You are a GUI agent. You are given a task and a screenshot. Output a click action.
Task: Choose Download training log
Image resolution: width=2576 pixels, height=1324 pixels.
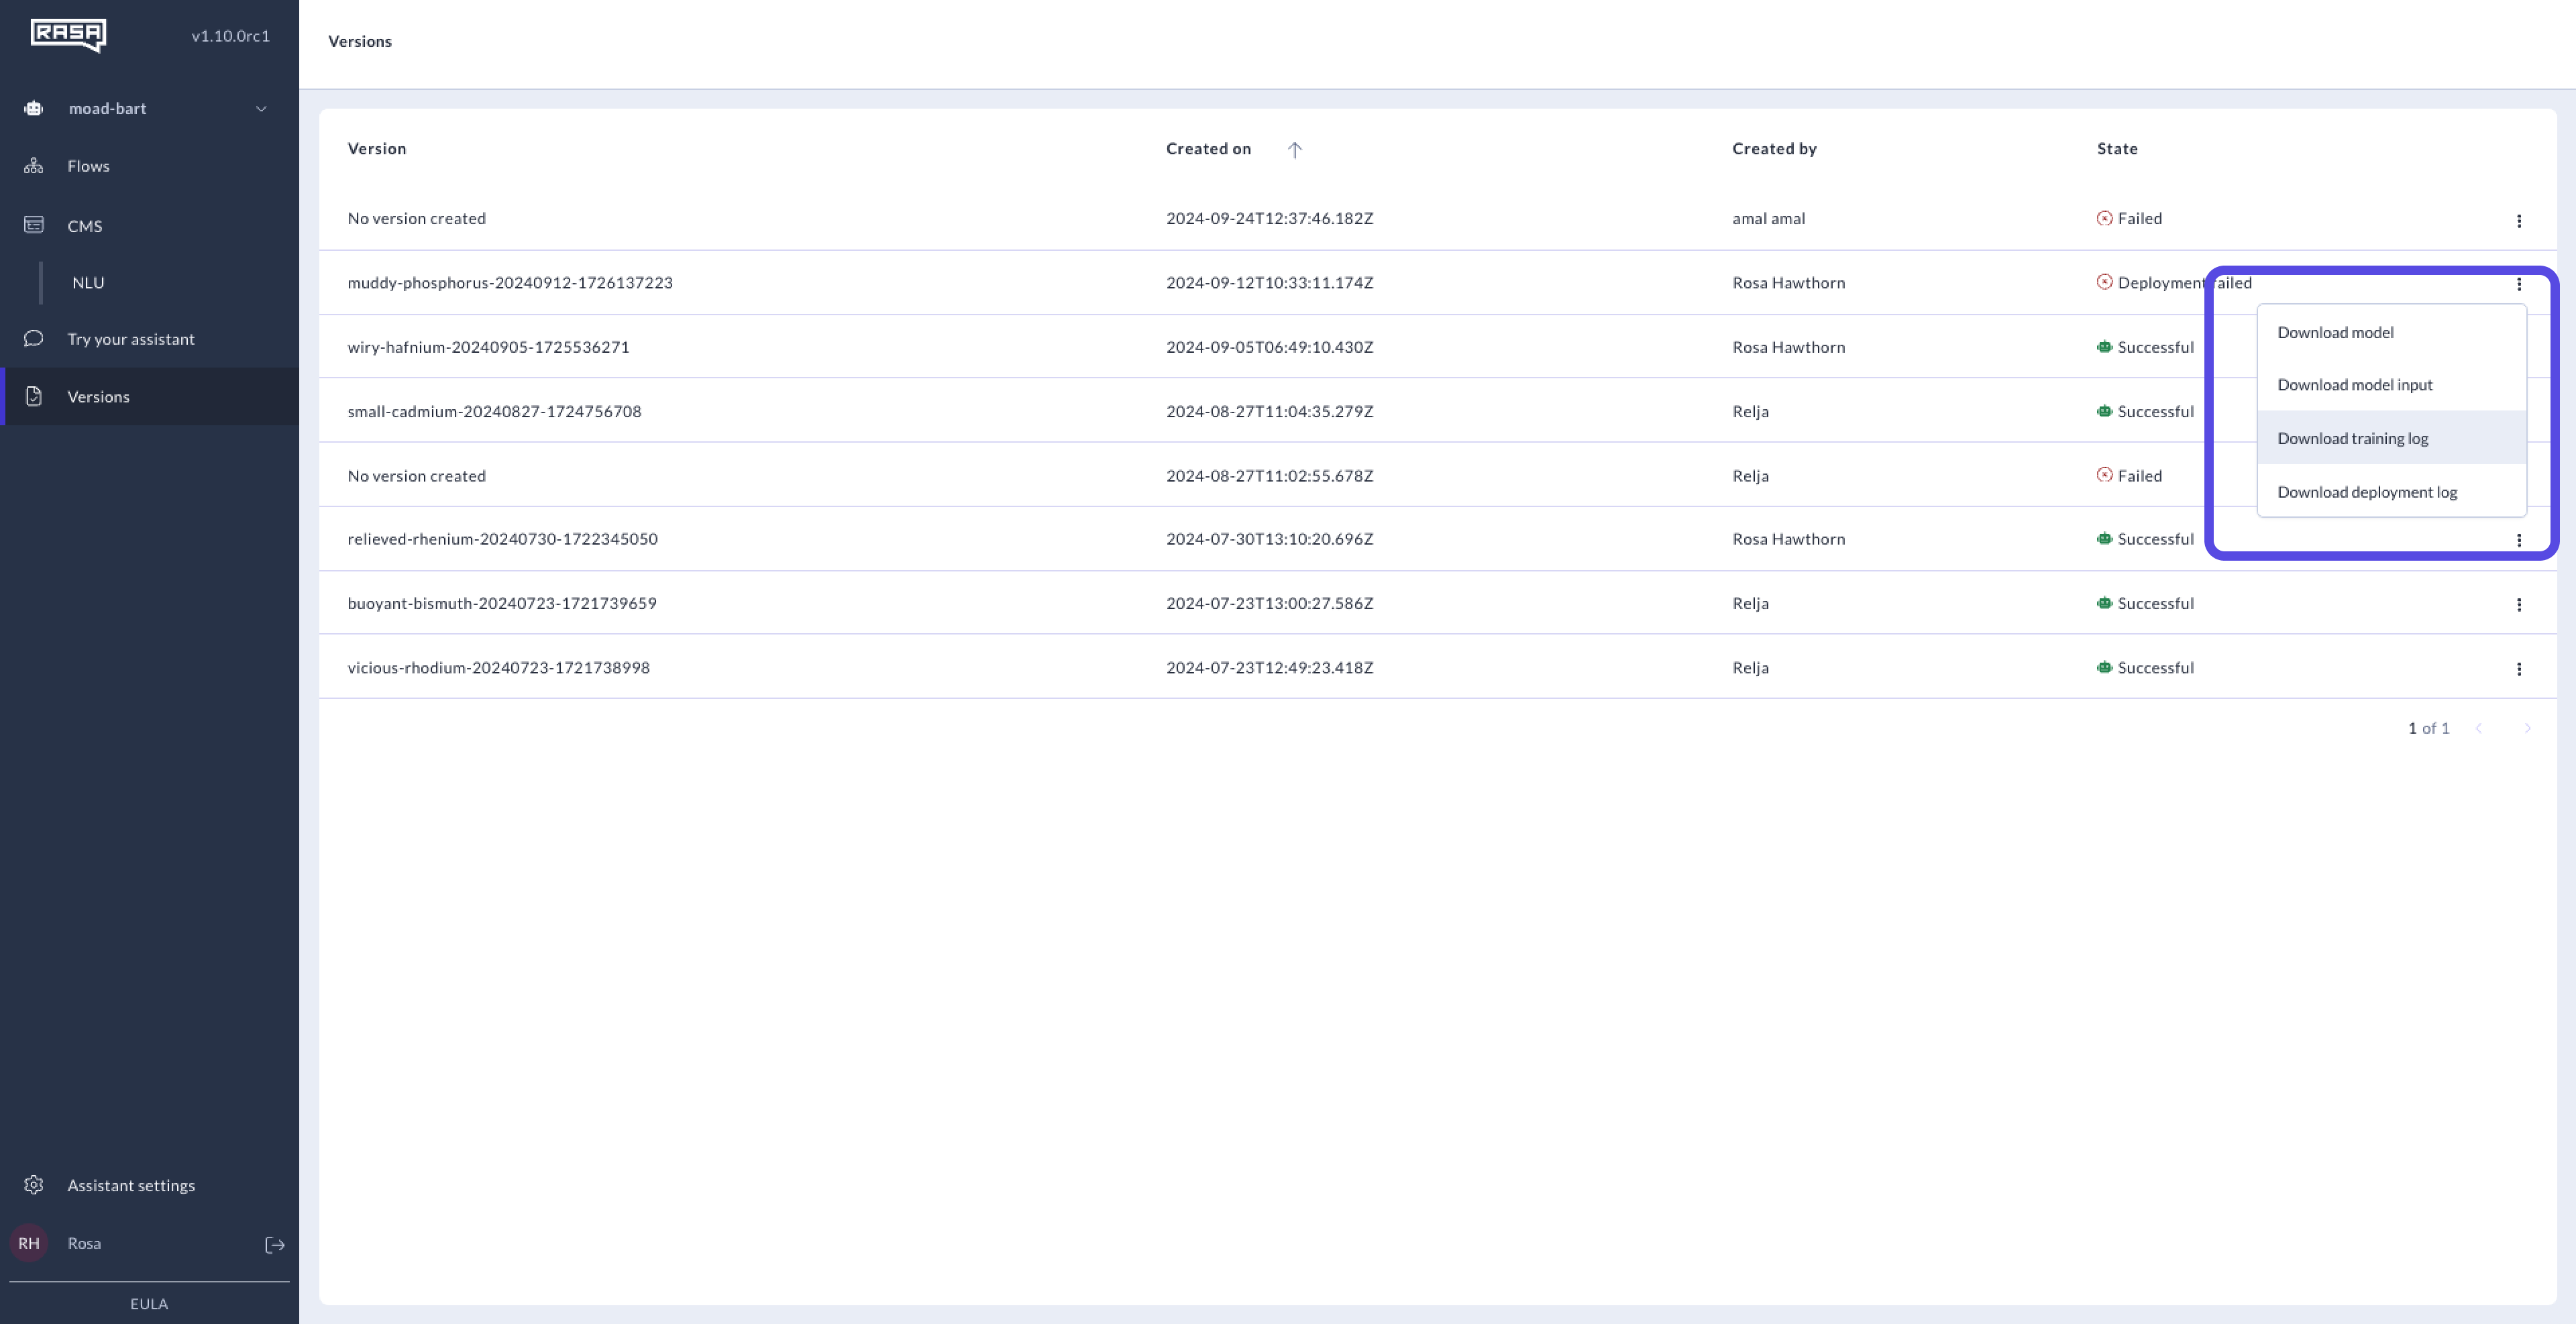[x=2352, y=438]
